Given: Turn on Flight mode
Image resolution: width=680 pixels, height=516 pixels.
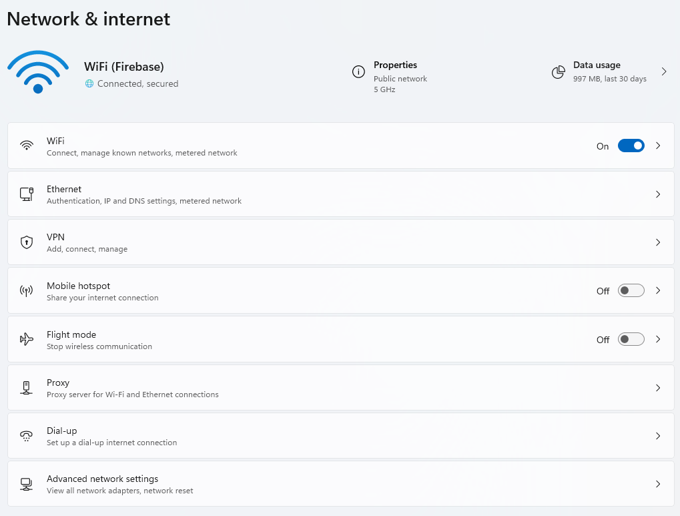Looking at the screenshot, I should [630, 339].
